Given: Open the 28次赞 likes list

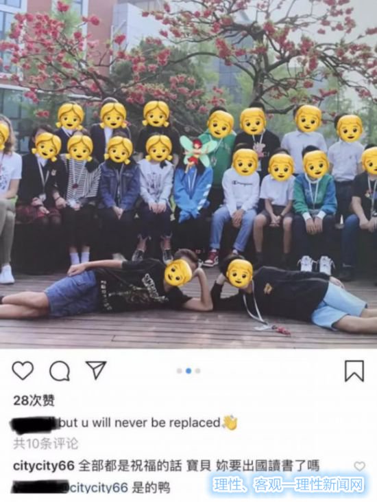Looking at the screenshot, I should click(34, 400).
